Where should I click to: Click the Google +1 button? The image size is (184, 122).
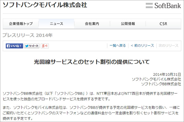[45, 46]
